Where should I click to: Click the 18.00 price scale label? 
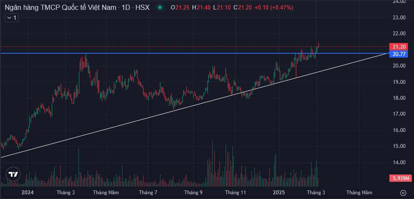[x=399, y=98]
